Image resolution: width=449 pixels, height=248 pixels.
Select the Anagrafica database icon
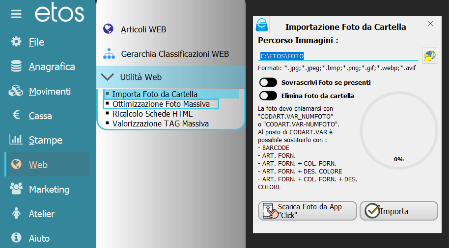[x=16, y=66]
